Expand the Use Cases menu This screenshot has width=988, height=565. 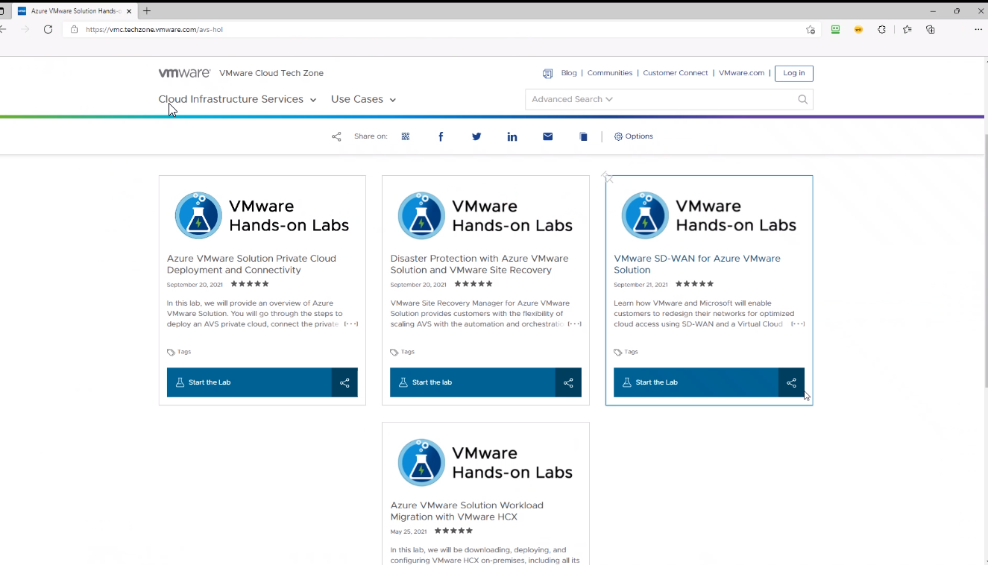[363, 99]
